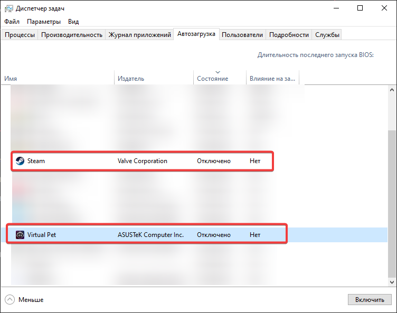This screenshot has width=397, height=313.
Task: Sort by the Издатель column header
Action: tap(153, 78)
